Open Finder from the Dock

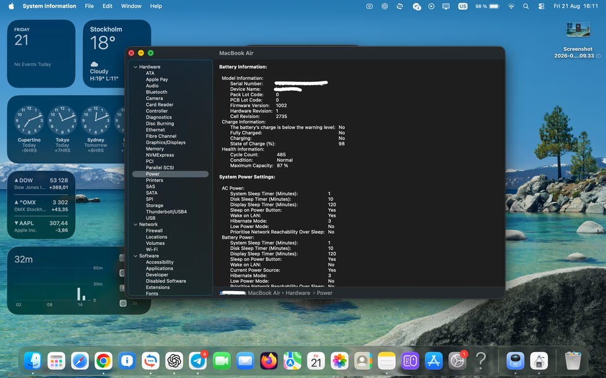33,361
